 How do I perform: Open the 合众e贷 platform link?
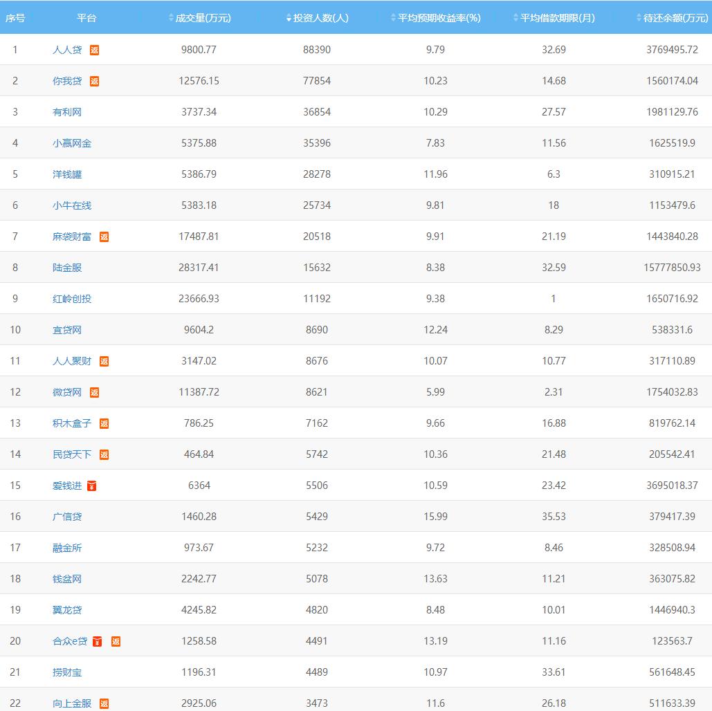click(70, 640)
